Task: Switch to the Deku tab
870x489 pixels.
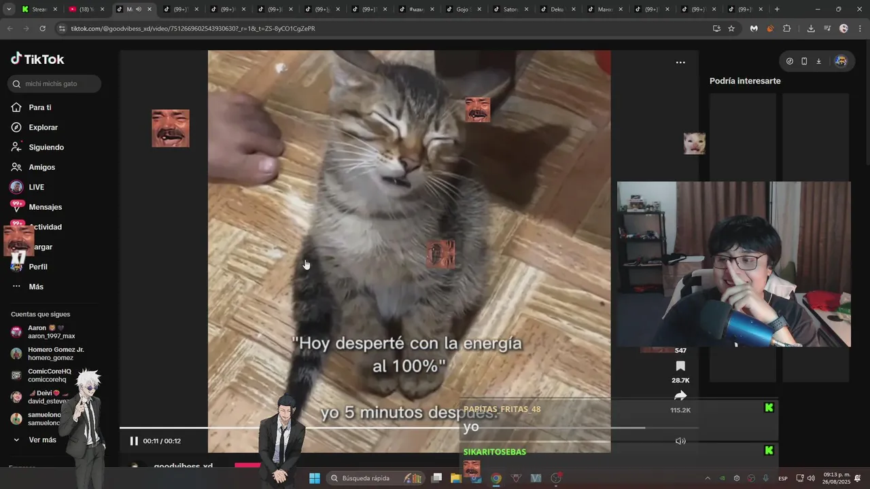Action: coord(558,10)
